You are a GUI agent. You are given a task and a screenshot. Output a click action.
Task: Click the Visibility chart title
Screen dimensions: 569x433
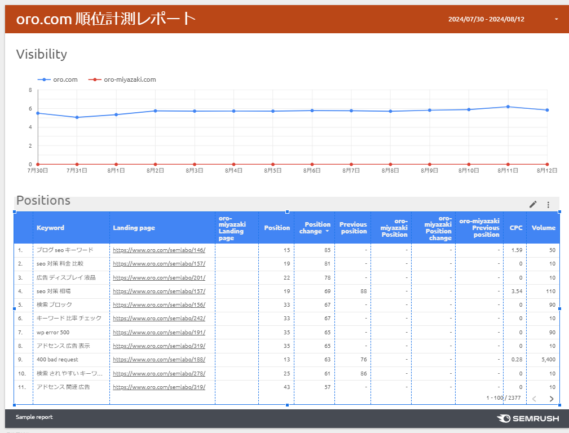(42, 54)
